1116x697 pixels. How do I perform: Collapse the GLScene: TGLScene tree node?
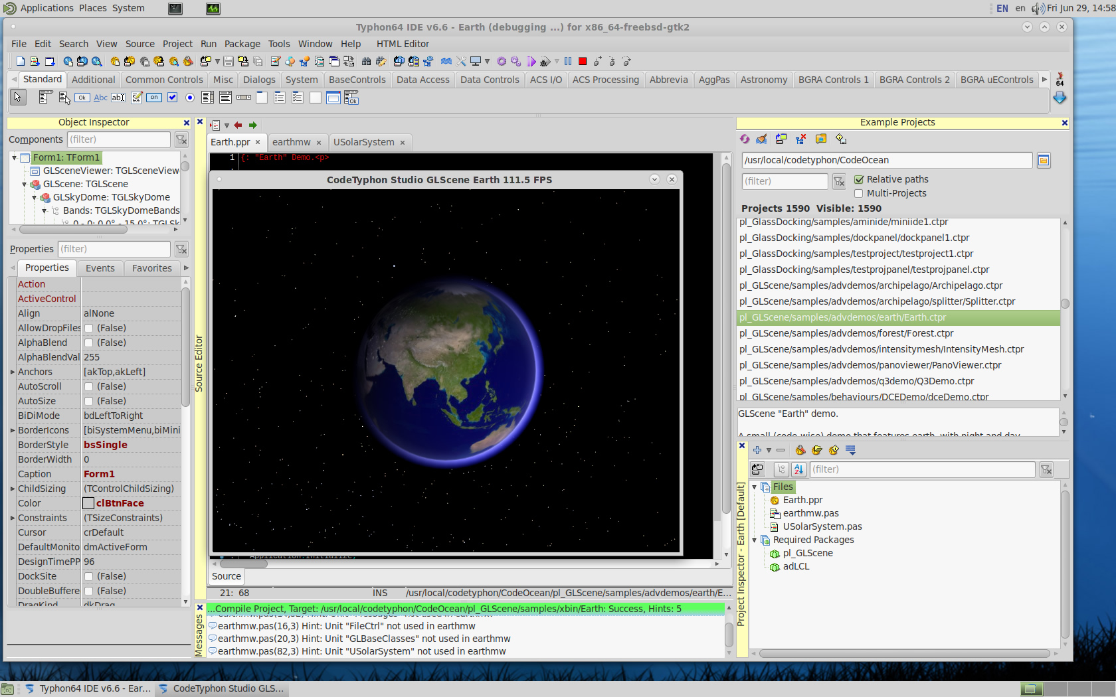pyautogui.click(x=25, y=184)
